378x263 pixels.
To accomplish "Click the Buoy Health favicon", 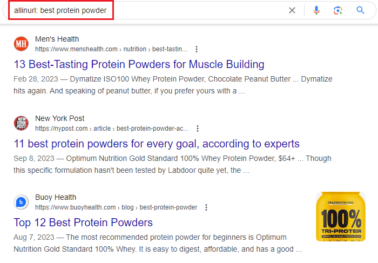I will pyautogui.click(x=21, y=202).
